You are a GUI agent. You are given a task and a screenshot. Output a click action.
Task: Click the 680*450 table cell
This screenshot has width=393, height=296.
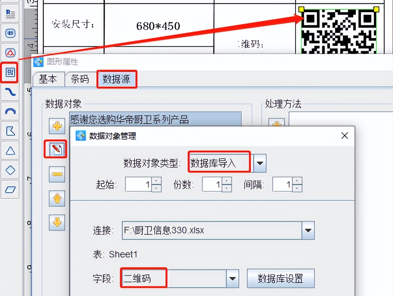[x=159, y=25]
